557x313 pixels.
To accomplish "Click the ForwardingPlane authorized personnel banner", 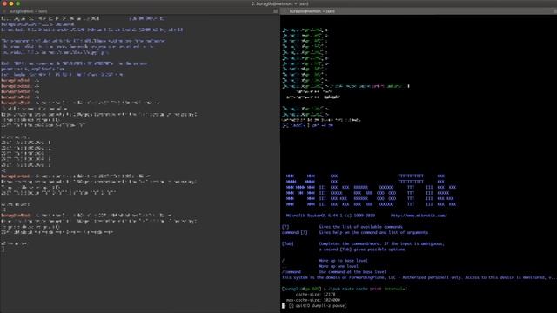I will coord(419,277).
